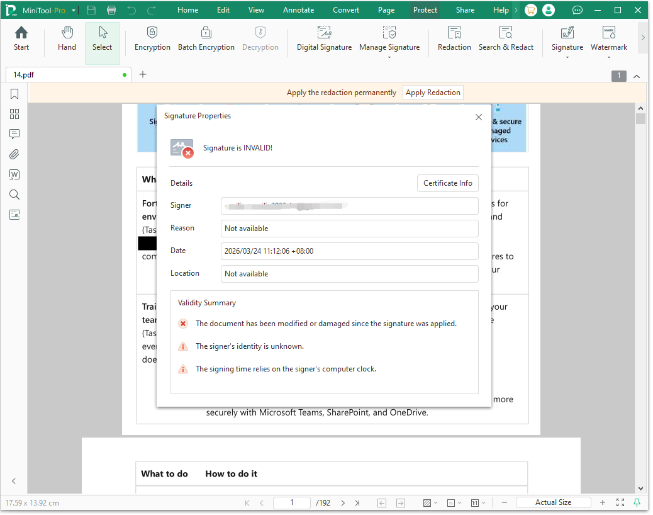Switch to the Hand tool
The width and height of the screenshot is (653, 515).
coord(67,39)
